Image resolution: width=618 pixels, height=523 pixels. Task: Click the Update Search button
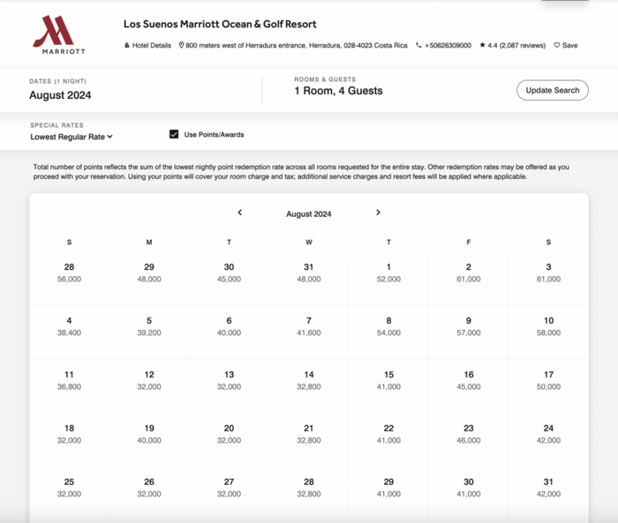click(x=552, y=90)
